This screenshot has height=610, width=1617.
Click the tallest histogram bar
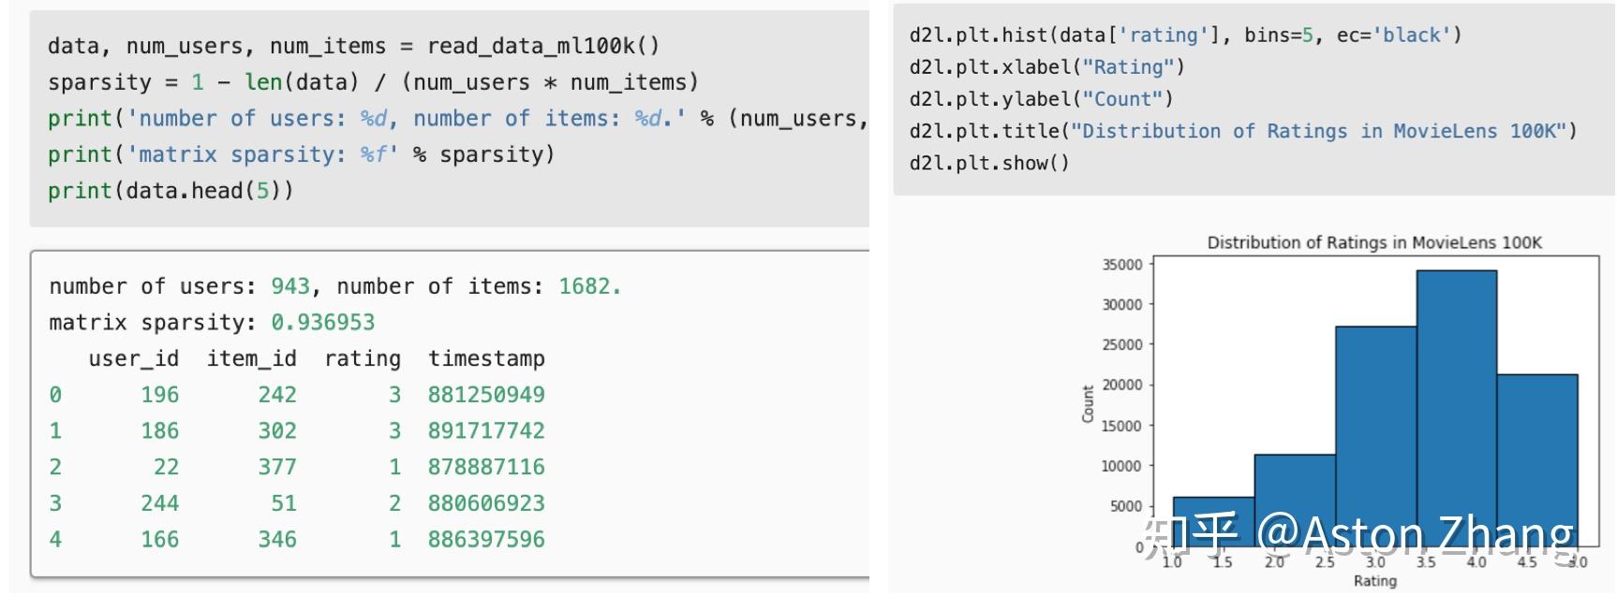1456,402
